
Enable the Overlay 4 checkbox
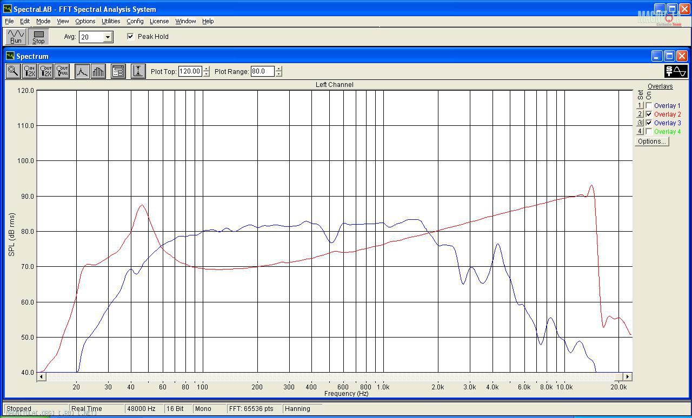(649, 132)
